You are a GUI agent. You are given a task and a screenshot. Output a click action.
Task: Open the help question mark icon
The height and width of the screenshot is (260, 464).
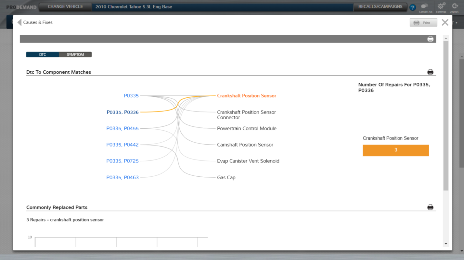[412, 7]
